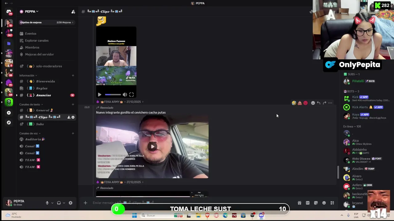Image resolution: width=394 pixels, height=221 pixels.
Task: Open Anuncios channel
Action: [46, 95]
